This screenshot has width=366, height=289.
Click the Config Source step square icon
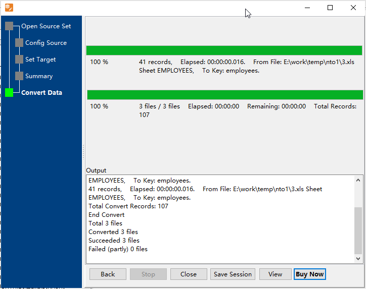pyautogui.click(x=19, y=43)
